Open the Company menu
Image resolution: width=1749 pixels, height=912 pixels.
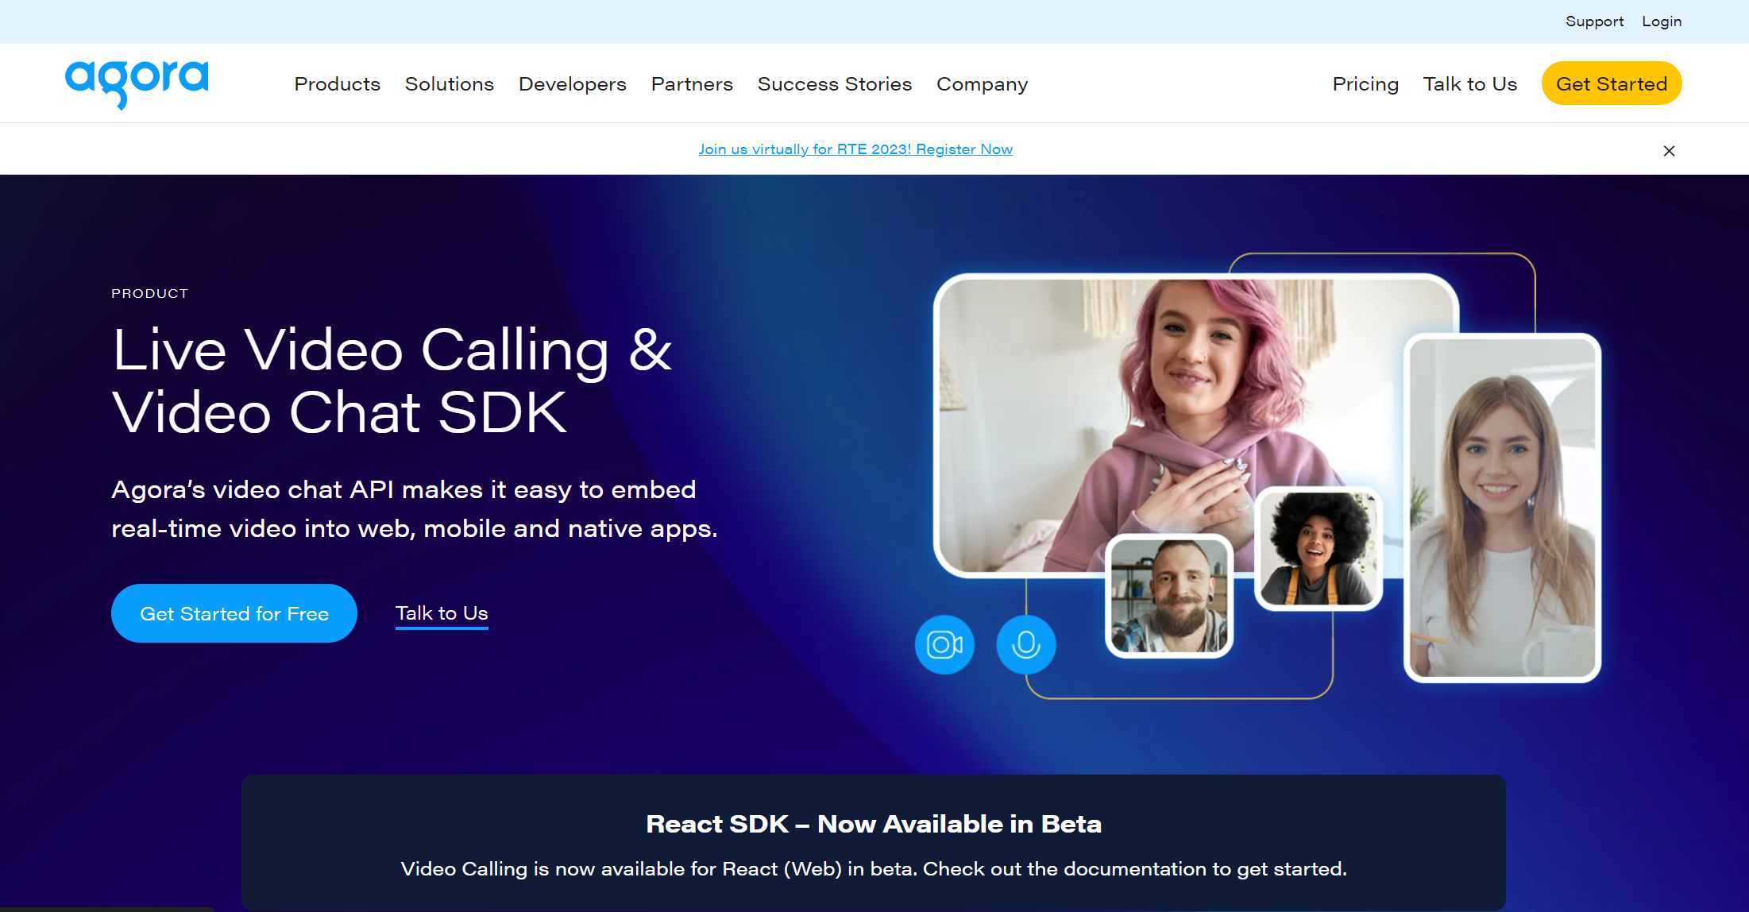(982, 84)
